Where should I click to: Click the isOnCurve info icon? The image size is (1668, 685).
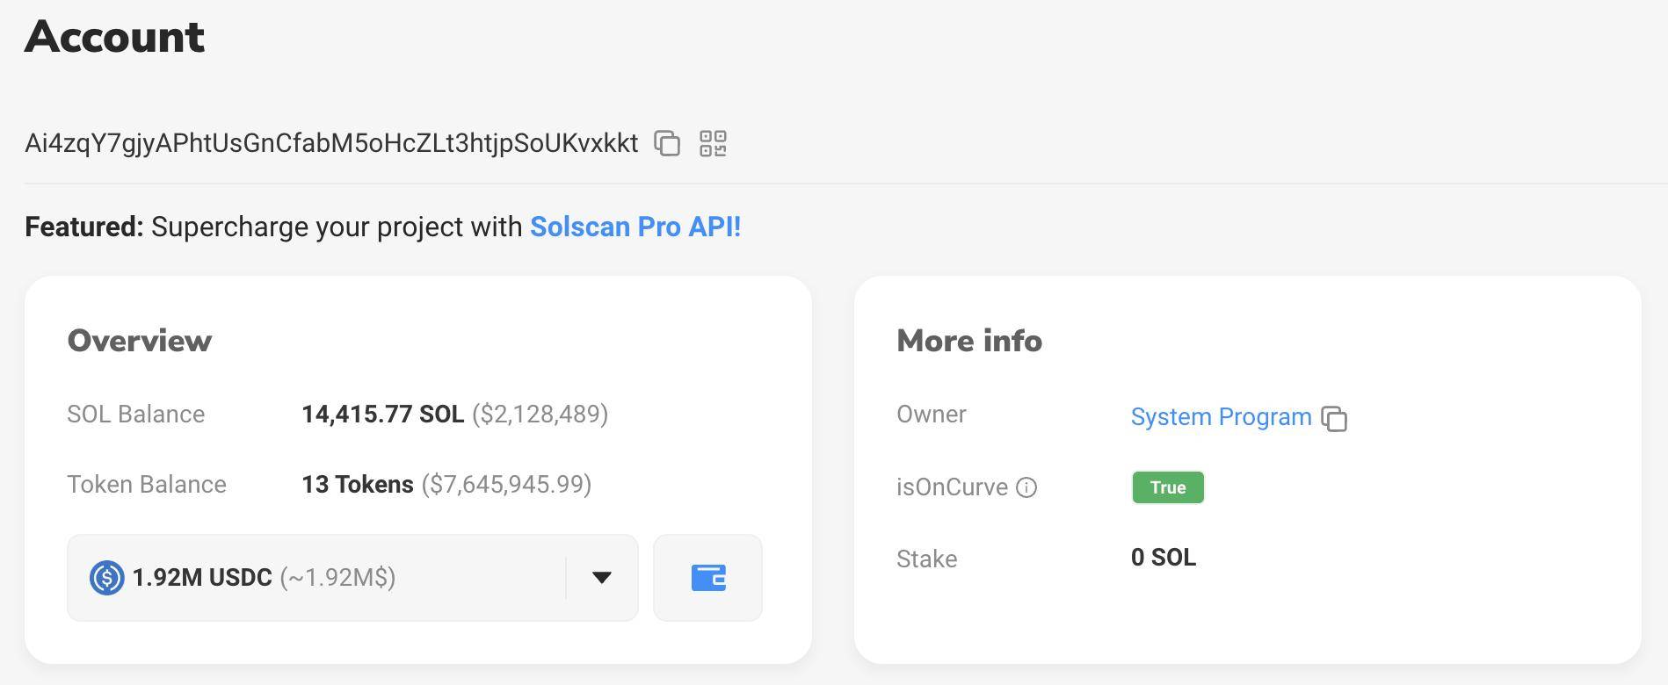click(x=1026, y=487)
